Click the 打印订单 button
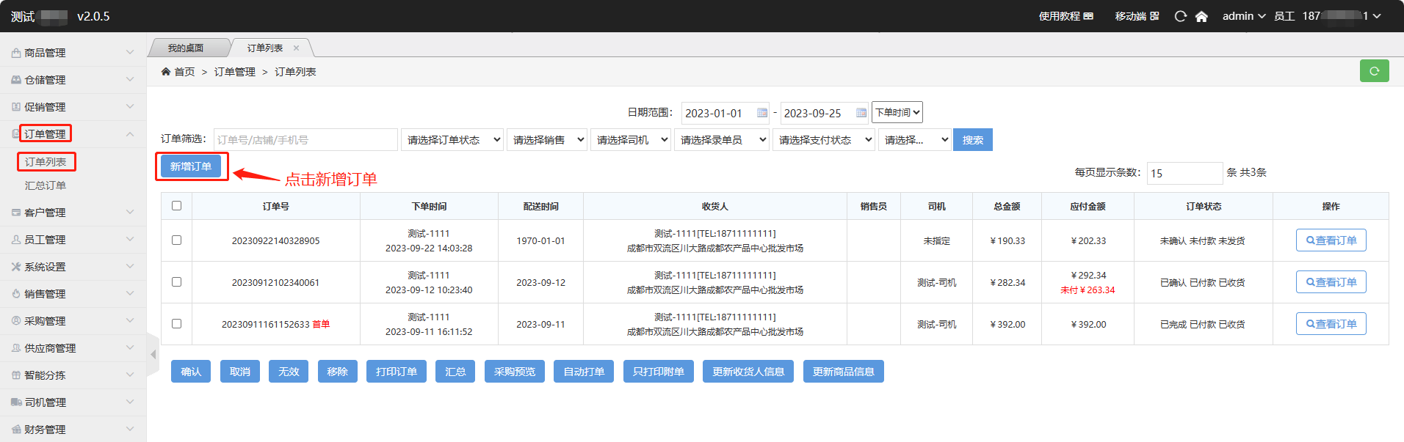 pyautogui.click(x=397, y=372)
